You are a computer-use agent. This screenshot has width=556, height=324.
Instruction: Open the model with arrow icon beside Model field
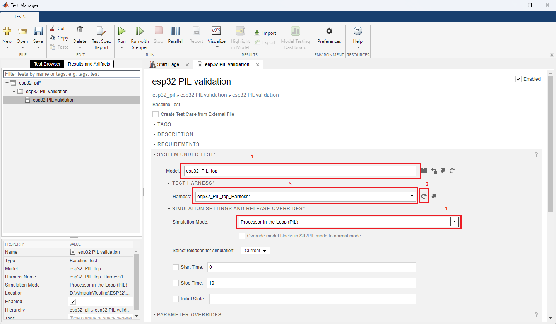click(x=443, y=171)
